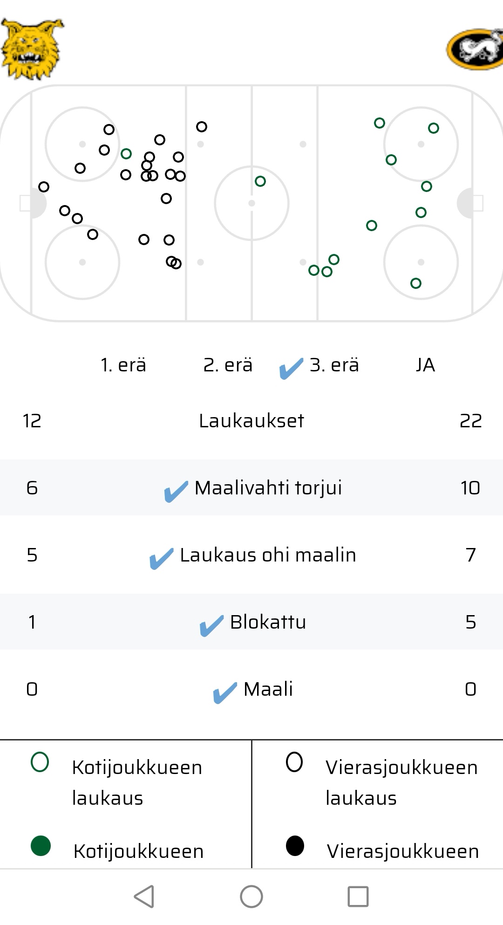Tap the Kotijoukkueen laukaus legend circle
The height and width of the screenshot is (925, 503).
(40, 762)
